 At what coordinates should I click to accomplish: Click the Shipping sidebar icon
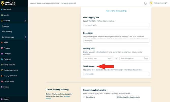2,21
